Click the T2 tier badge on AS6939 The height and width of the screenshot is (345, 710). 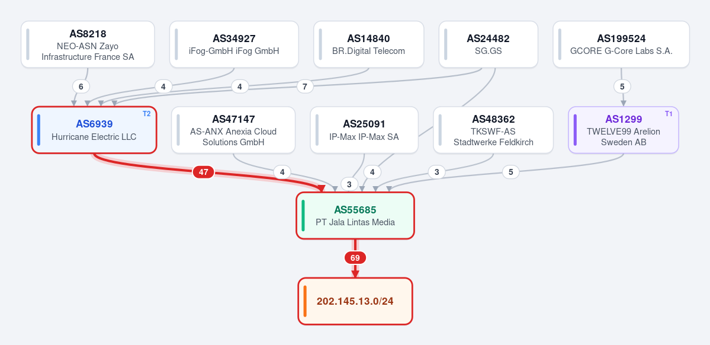[147, 113]
